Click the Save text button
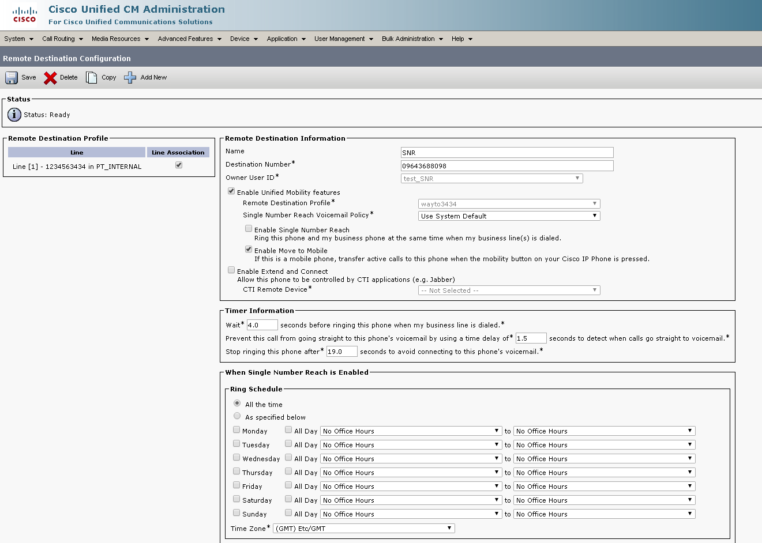762x543 pixels. pos(29,77)
